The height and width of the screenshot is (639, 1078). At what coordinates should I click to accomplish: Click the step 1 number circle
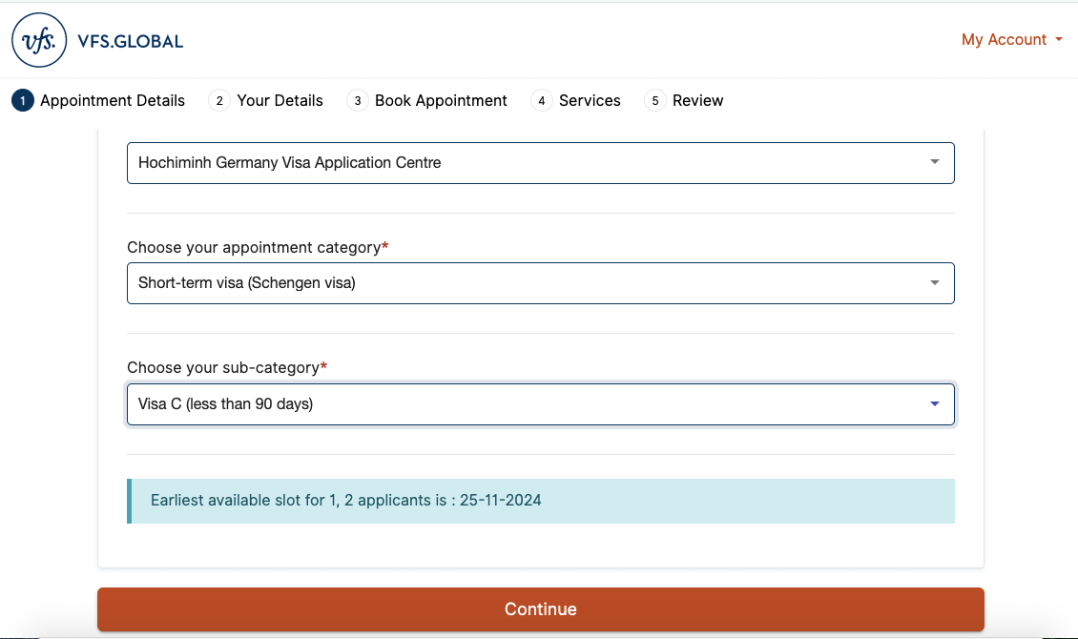pos(22,100)
